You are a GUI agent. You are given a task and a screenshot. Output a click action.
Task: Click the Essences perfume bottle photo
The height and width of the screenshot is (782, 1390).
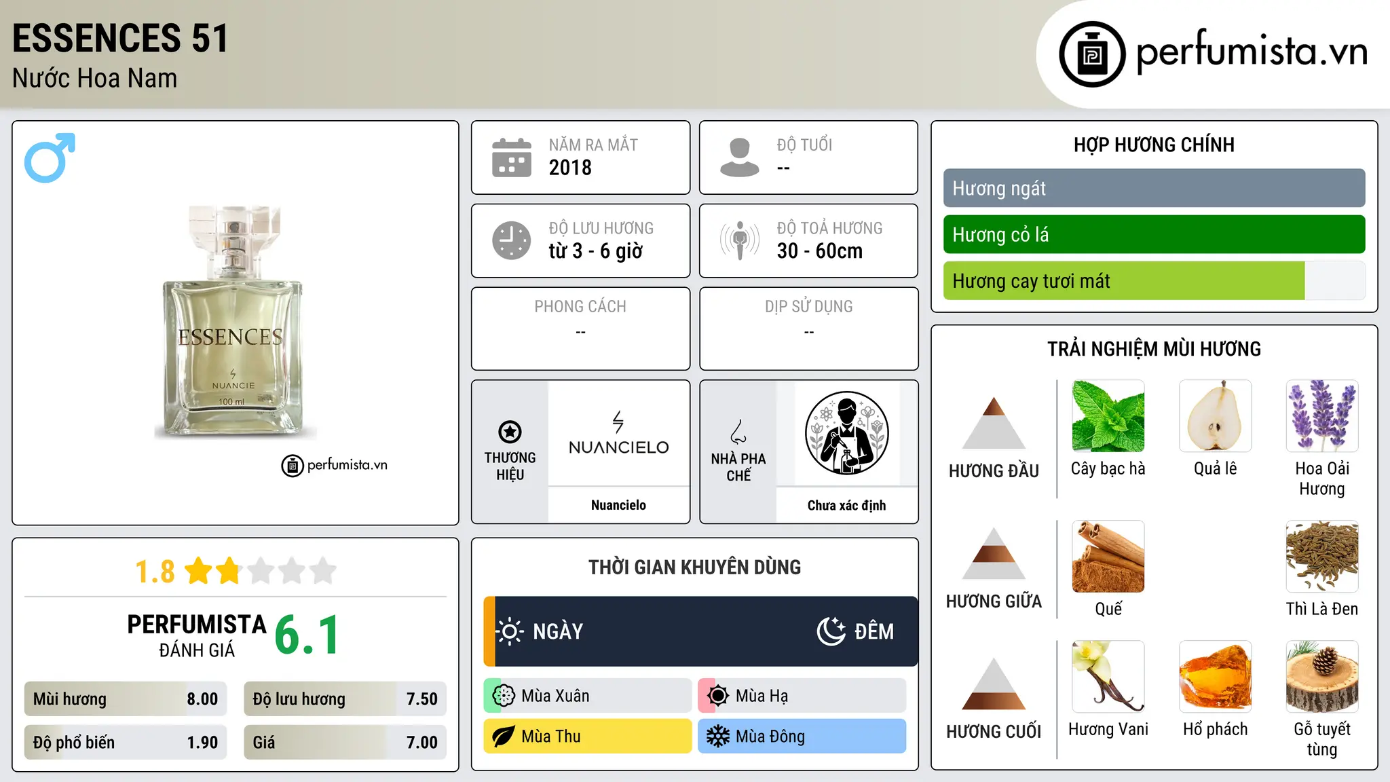click(235, 322)
